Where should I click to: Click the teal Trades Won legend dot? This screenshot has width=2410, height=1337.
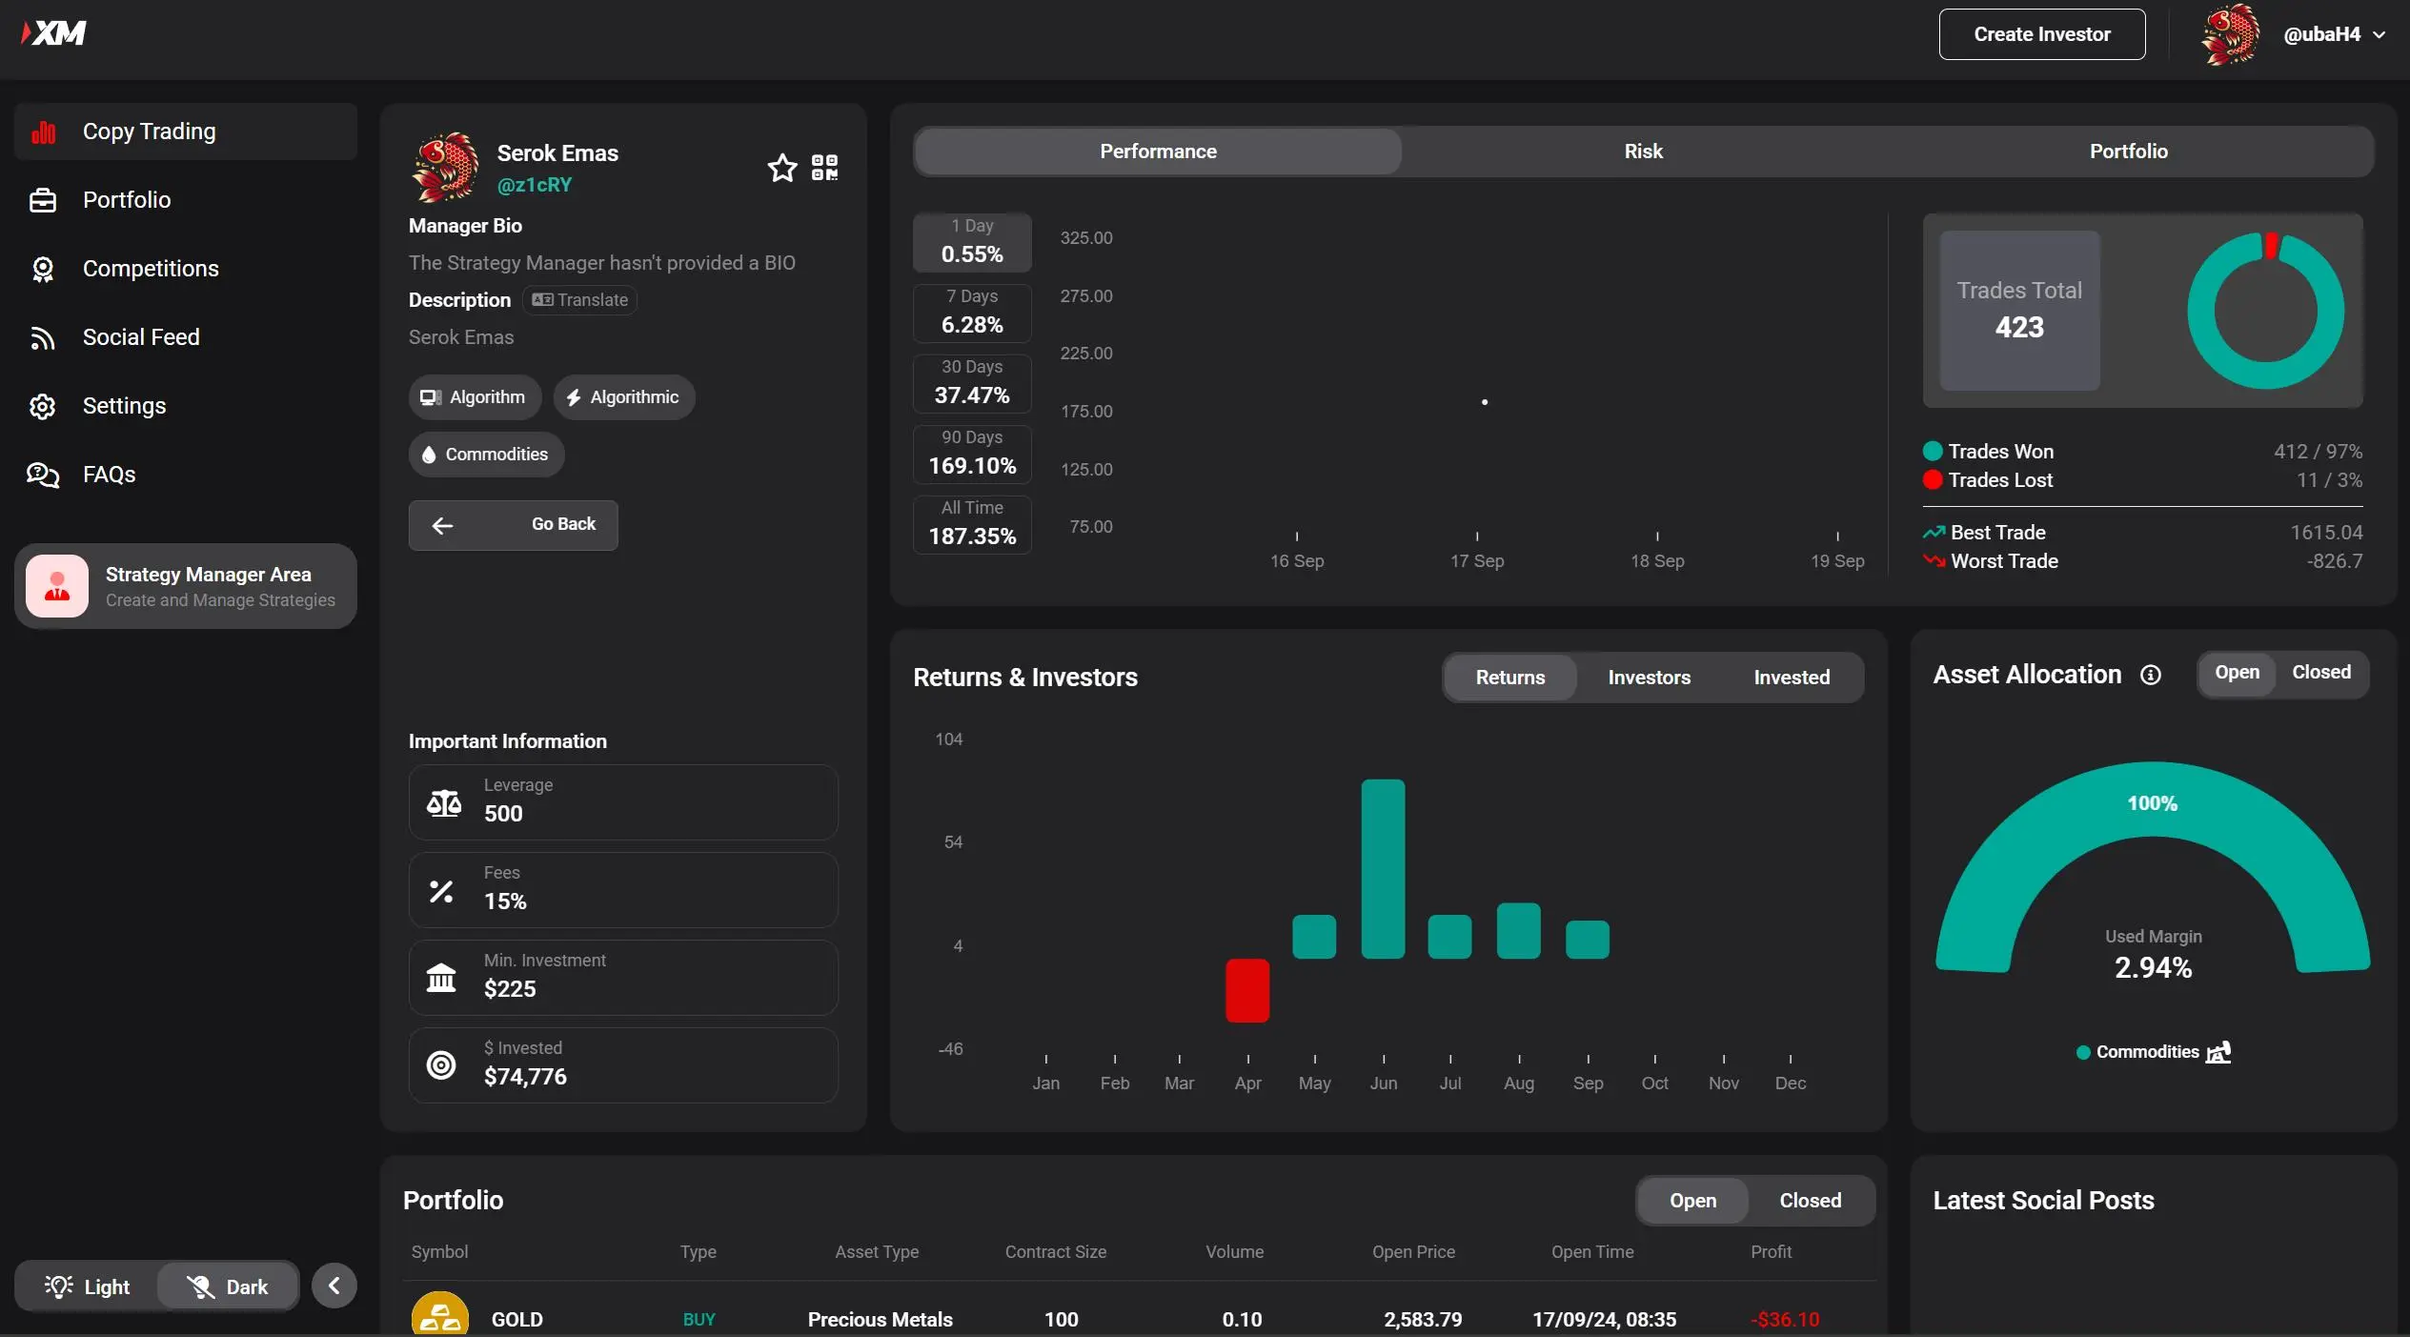(x=1933, y=452)
